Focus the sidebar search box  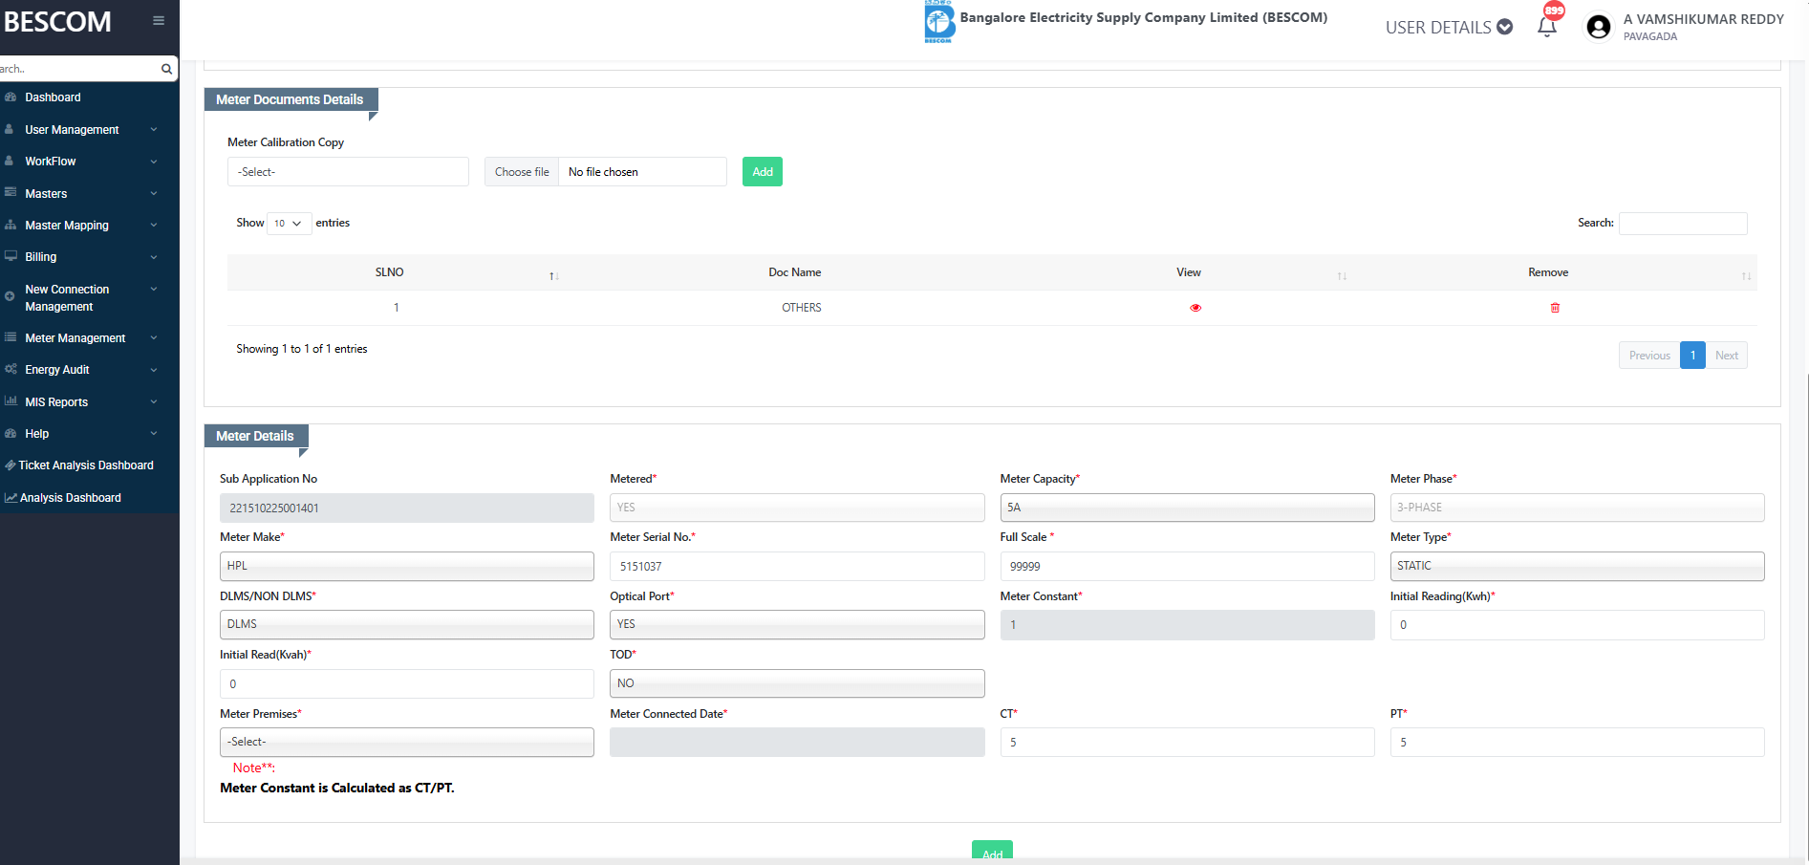coord(79,69)
